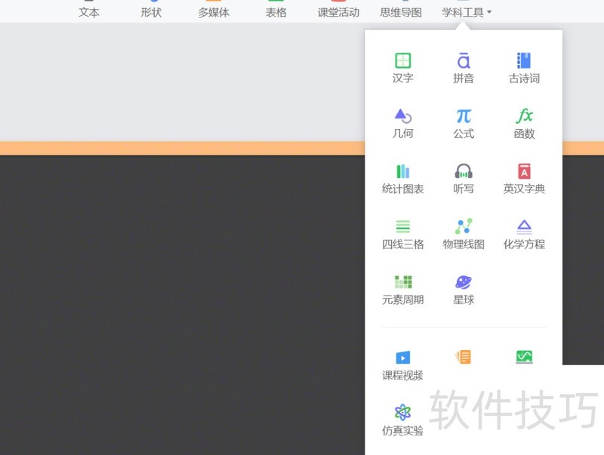The image size is (604, 455).
Task: Open the 汉字 (Chinese character) tool
Action: click(403, 67)
